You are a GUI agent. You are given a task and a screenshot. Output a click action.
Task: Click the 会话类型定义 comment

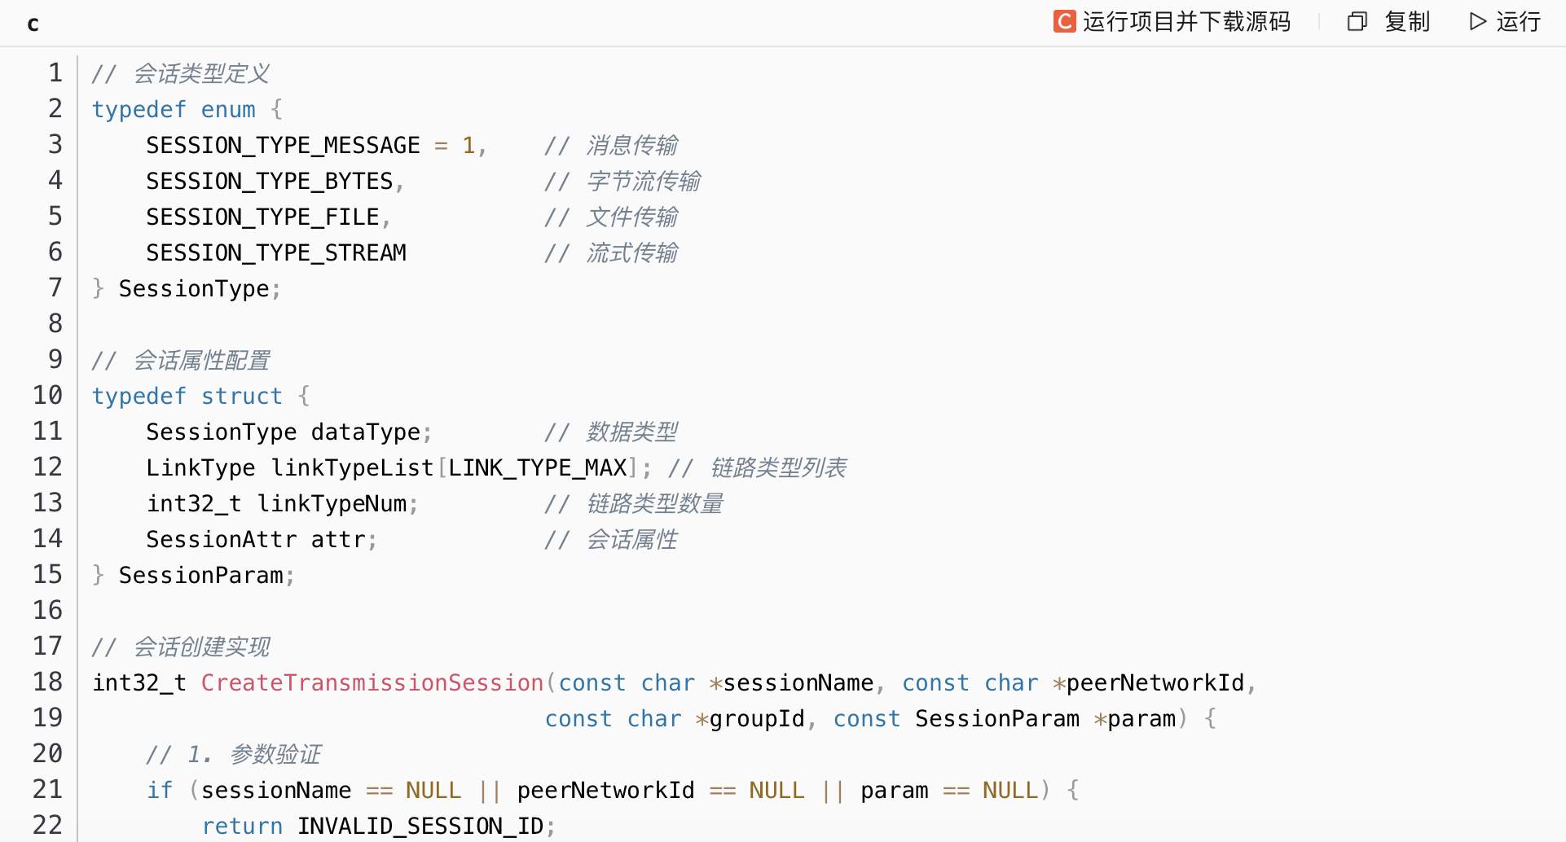201,73
